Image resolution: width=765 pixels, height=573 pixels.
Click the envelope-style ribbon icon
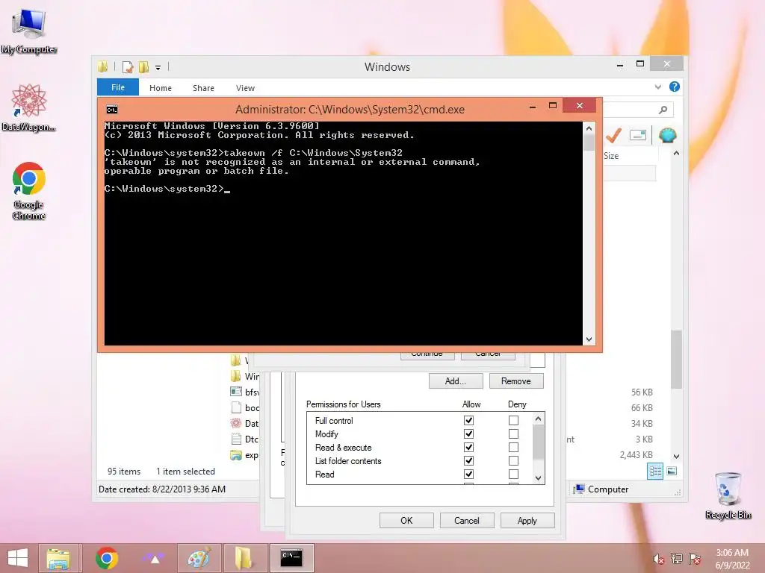coord(638,135)
